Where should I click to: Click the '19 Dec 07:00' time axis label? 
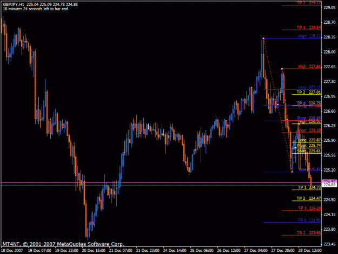click(39, 251)
